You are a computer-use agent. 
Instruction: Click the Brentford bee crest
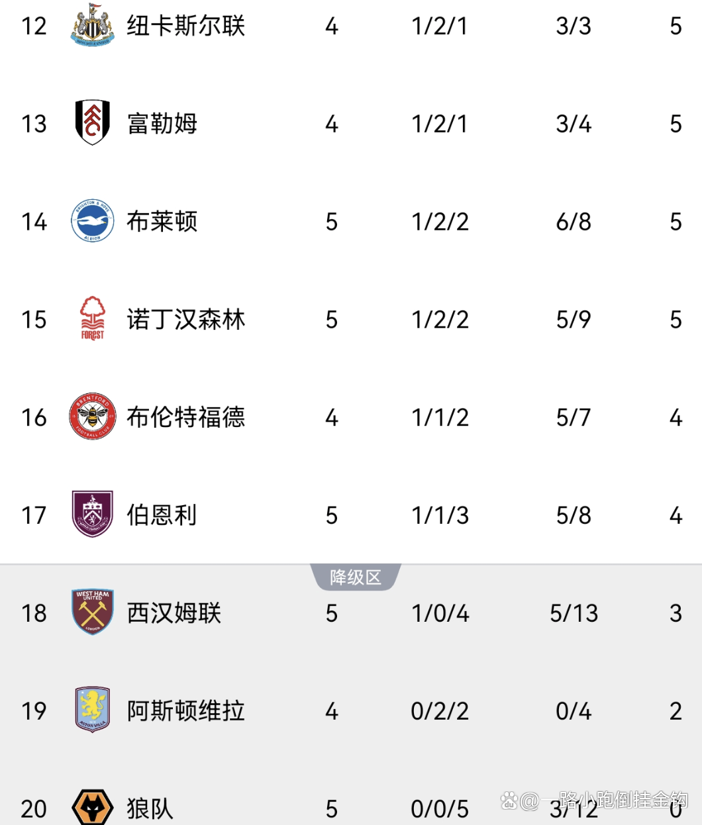pyautogui.click(x=93, y=416)
